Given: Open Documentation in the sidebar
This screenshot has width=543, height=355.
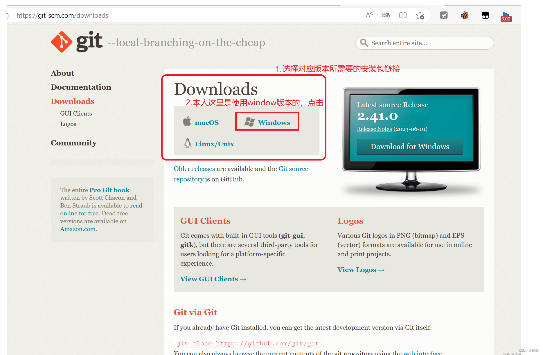Looking at the screenshot, I should (x=81, y=87).
